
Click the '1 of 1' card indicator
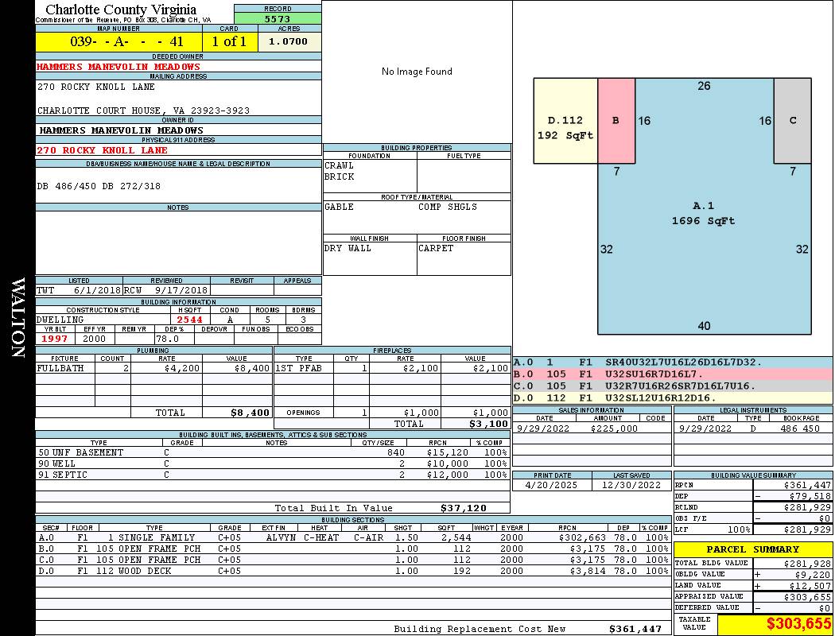[230, 41]
